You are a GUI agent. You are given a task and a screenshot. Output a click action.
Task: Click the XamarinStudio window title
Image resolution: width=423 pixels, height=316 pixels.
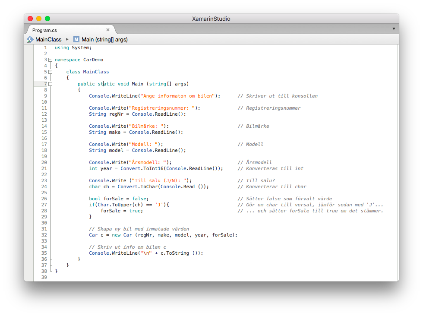[x=211, y=19]
